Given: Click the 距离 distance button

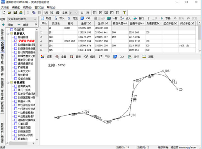Looking at the screenshot, I should 148,57.
